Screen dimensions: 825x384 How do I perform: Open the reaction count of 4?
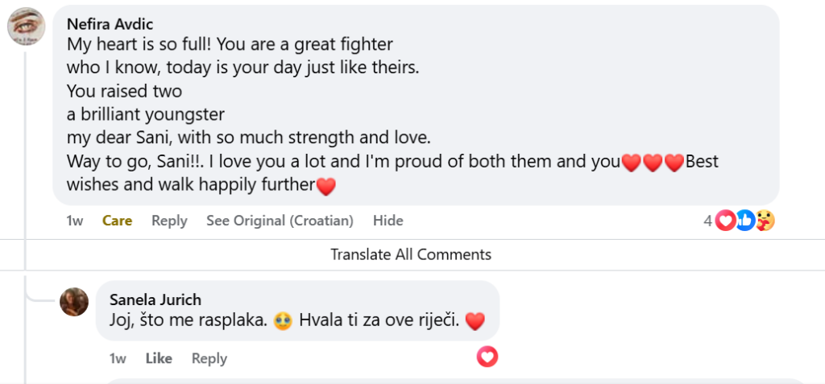click(707, 220)
